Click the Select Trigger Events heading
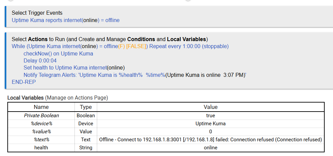Image resolution: width=333 pixels, height=156 pixels. [x=37, y=13]
